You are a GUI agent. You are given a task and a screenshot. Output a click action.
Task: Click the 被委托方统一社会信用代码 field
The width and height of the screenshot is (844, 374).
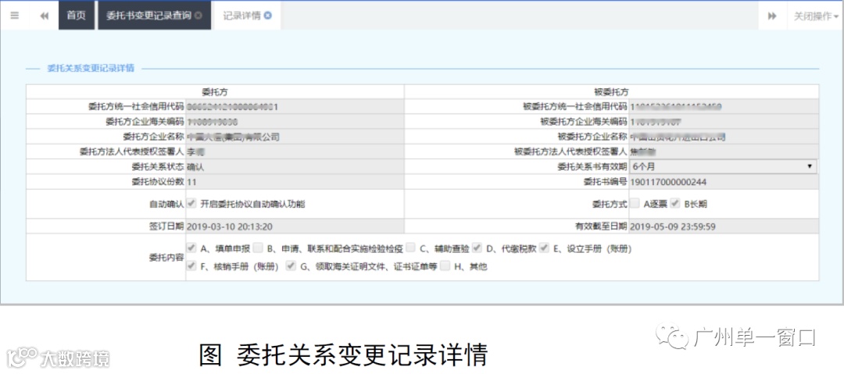pos(724,106)
